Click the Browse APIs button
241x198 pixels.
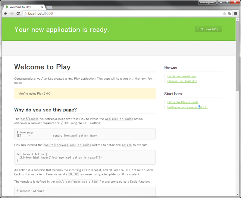tap(208, 29)
